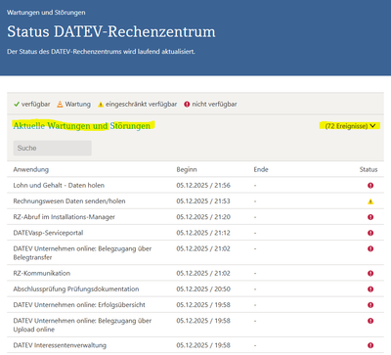Select Belegzugang über Belegtransfer entry

82,253
